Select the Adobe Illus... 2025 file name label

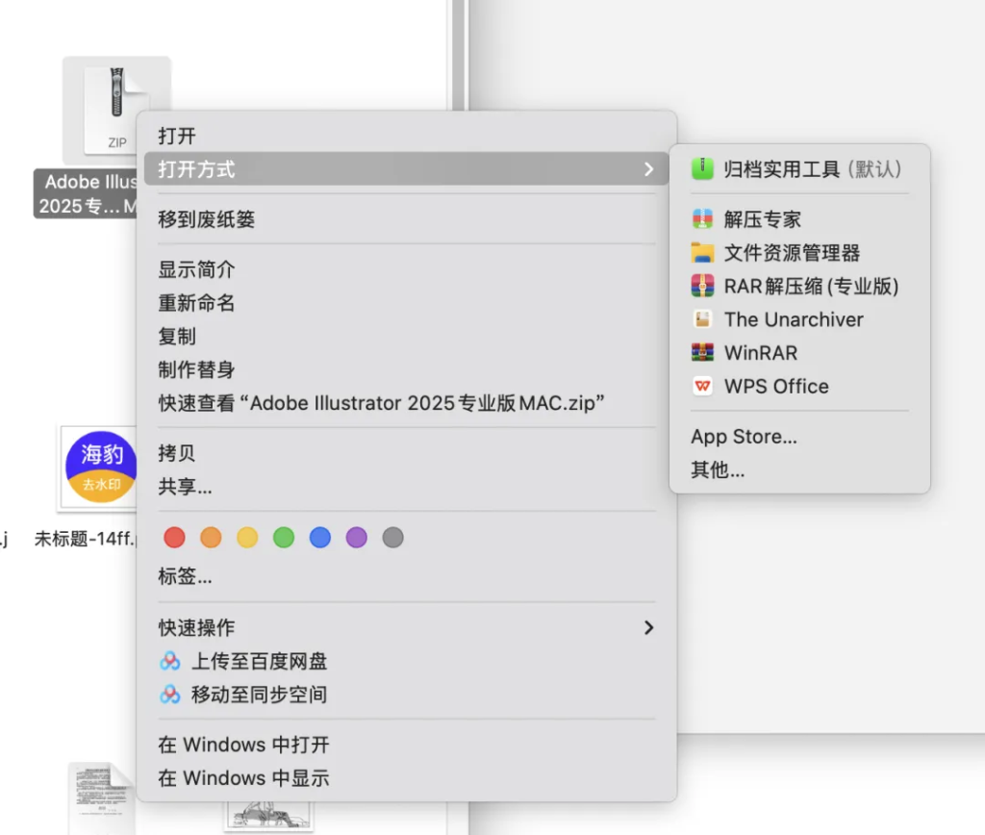[86, 193]
